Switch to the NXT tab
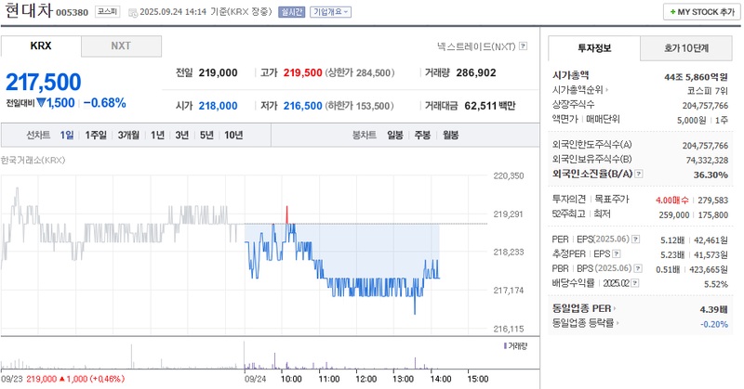 coord(121,46)
